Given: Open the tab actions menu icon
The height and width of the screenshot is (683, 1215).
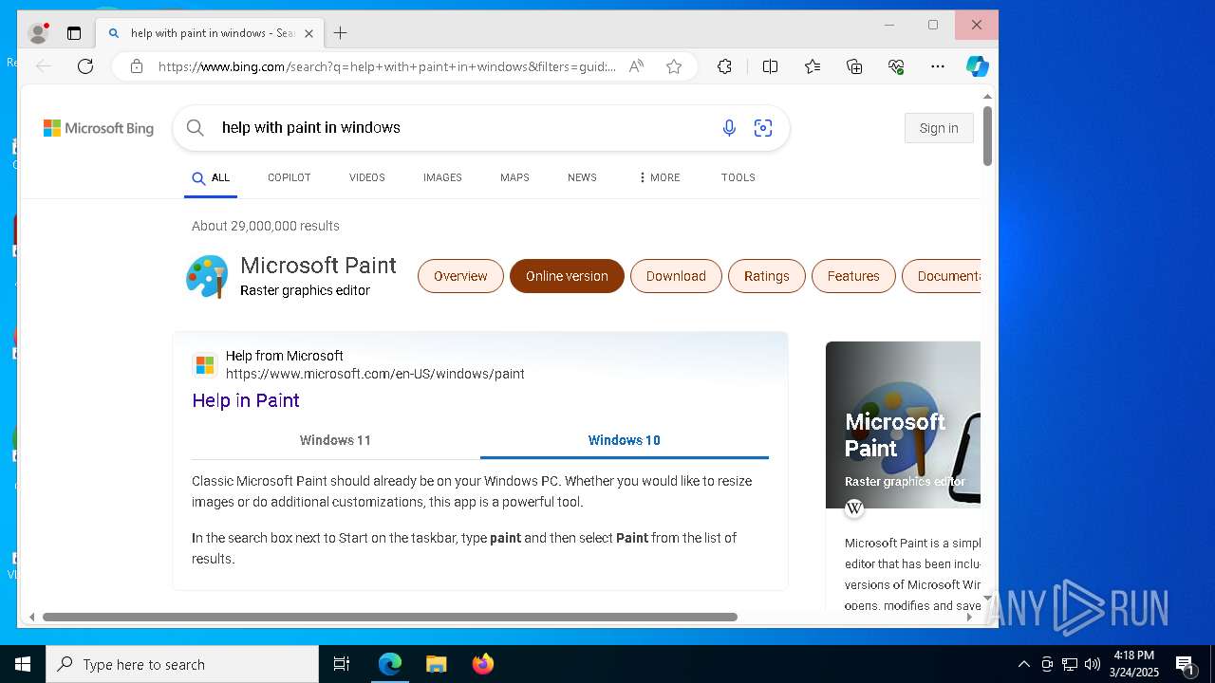Looking at the screenshot, I should pyautogui.click(x=74, y=33).
